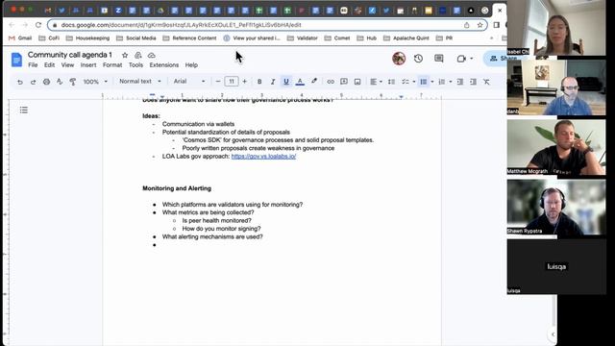Open the text alignment dropdown

click(376, 82)
